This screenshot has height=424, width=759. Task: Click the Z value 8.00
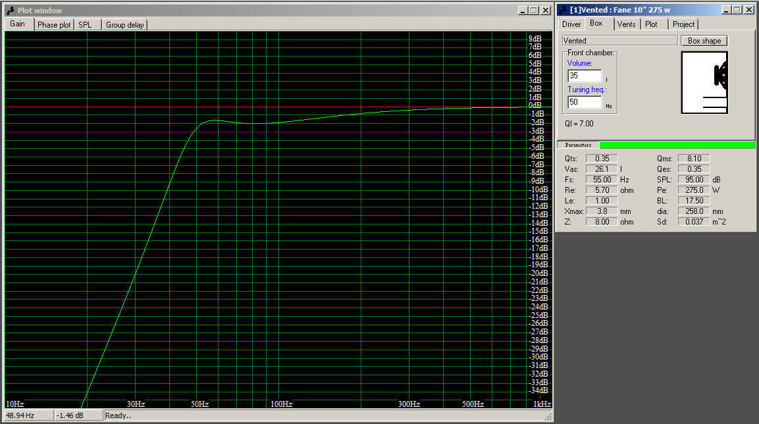coord(602,222)
